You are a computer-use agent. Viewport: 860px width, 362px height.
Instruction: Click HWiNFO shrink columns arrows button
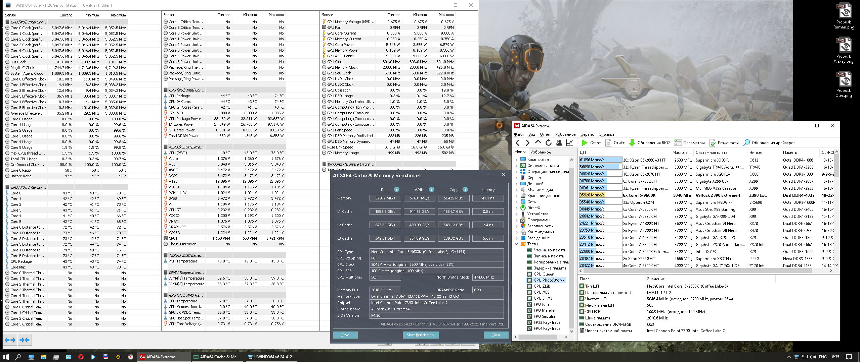coord(25,340)
